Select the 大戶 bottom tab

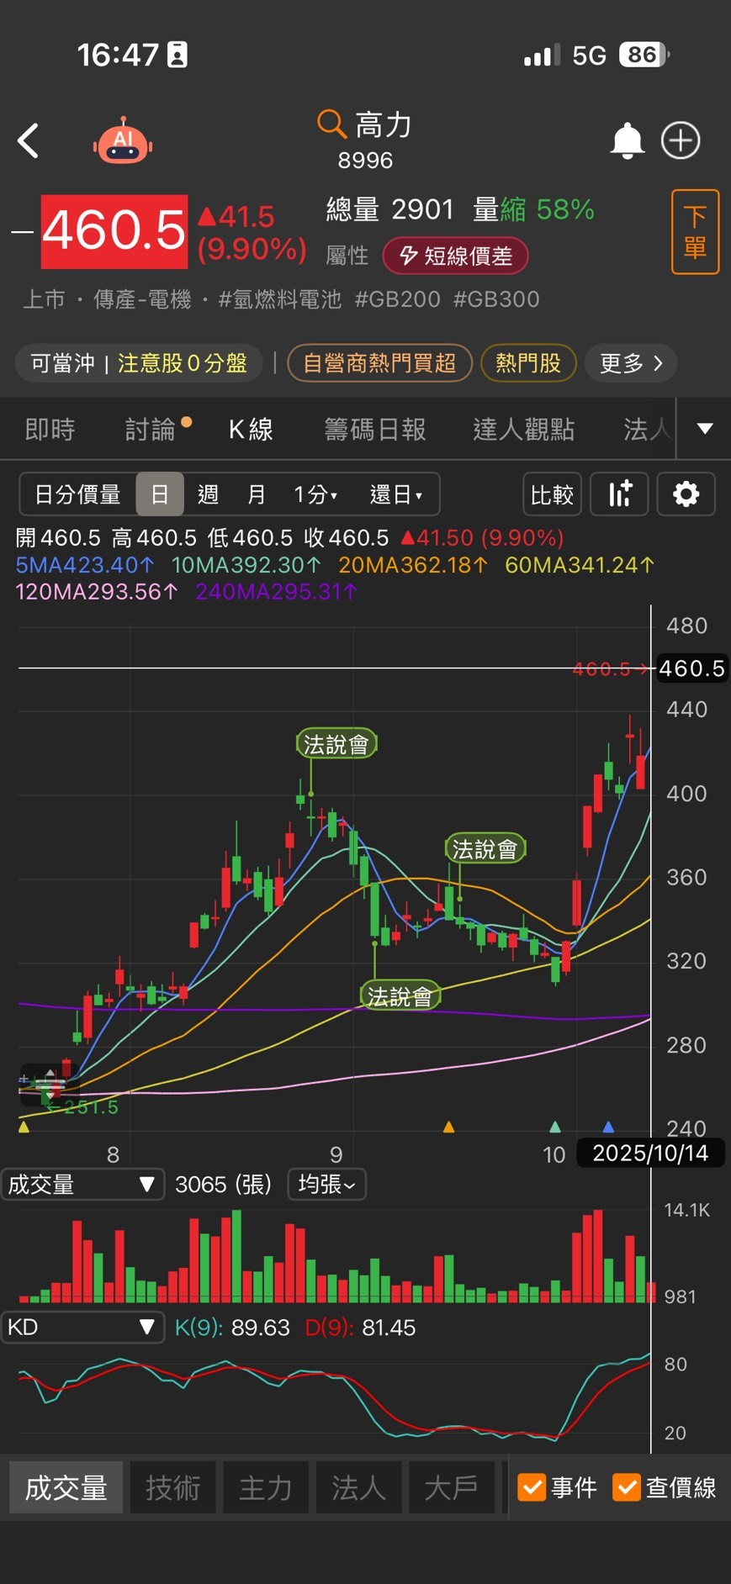click(x=452, y=1487)
